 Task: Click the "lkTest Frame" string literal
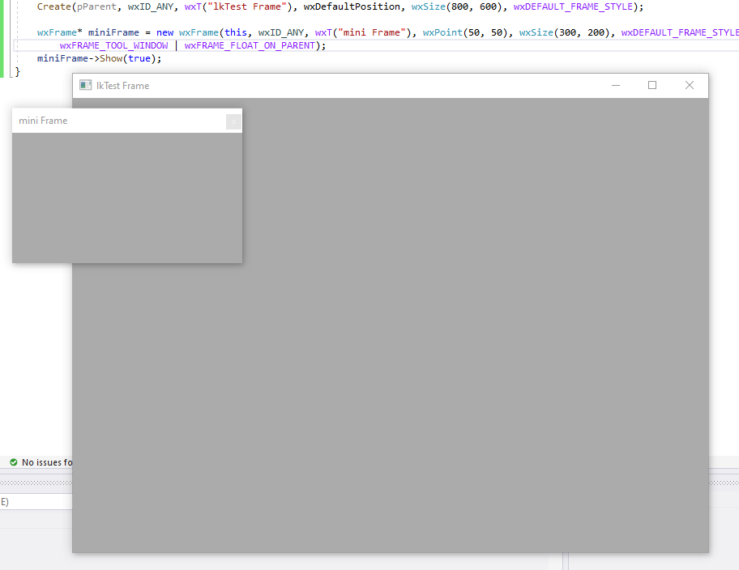[247, 6]
